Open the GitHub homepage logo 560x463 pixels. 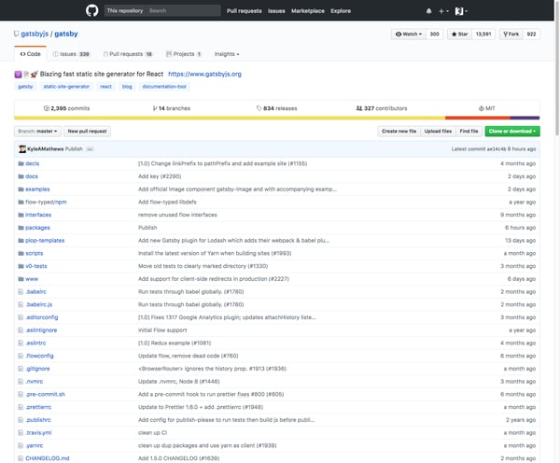pos(91,10)
